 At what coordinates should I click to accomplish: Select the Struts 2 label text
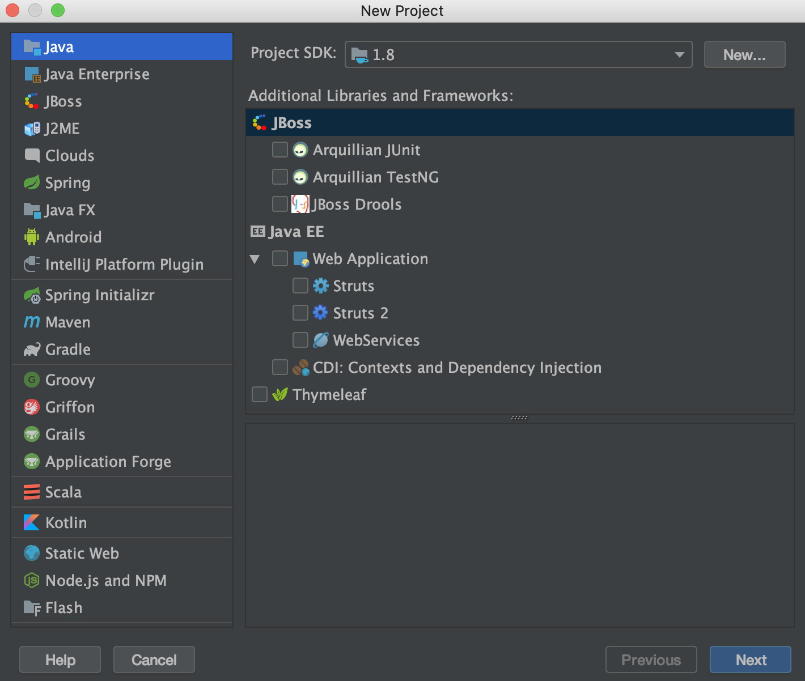pos(361,313)
